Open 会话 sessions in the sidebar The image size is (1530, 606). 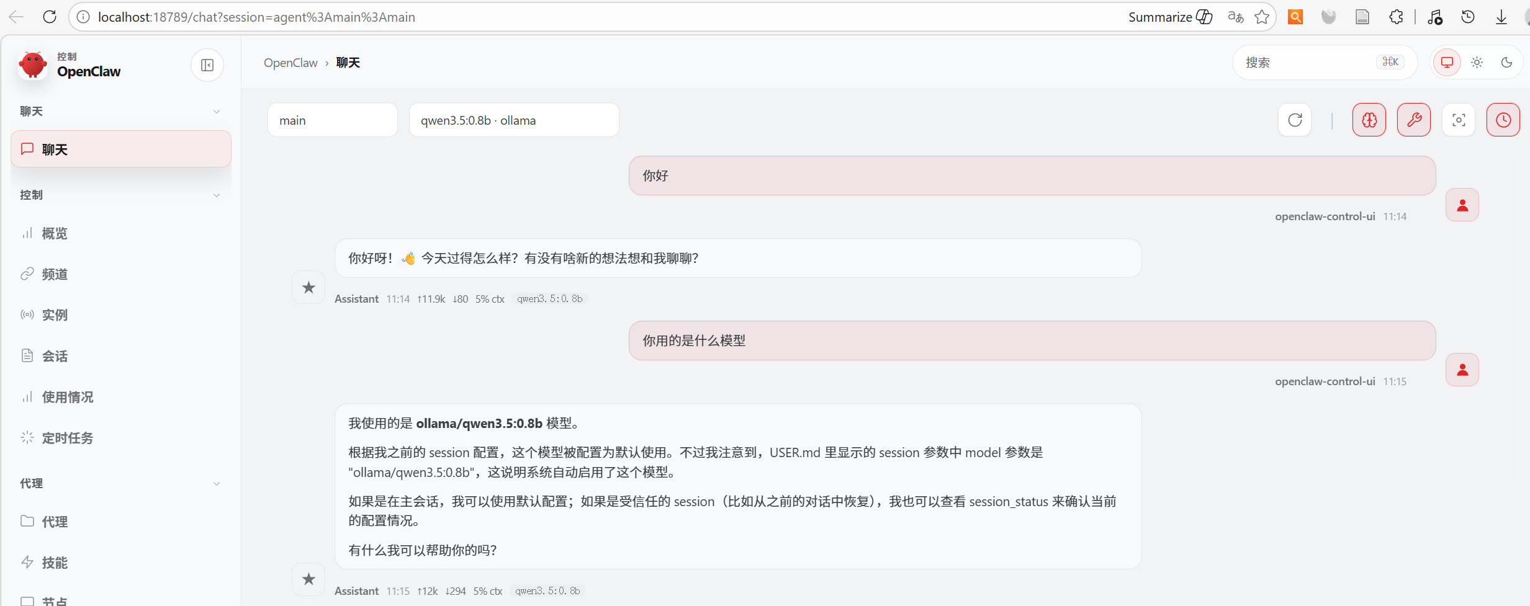tap(121, 356)
